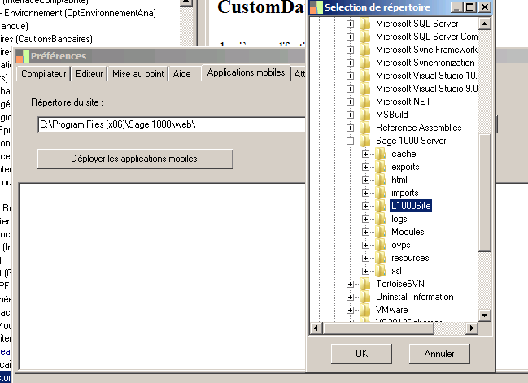Screen dimensions: 528x383
Task: Select the Applications mobiles tab
Action: pos(247,72)
